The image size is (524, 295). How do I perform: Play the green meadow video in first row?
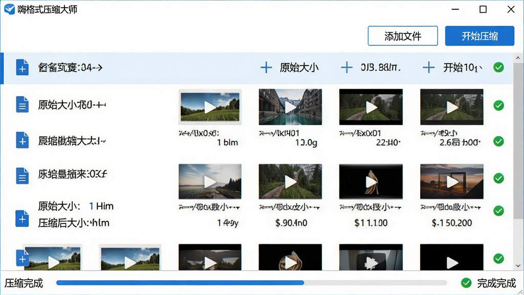pyautogui.click(x=210, y=107)
